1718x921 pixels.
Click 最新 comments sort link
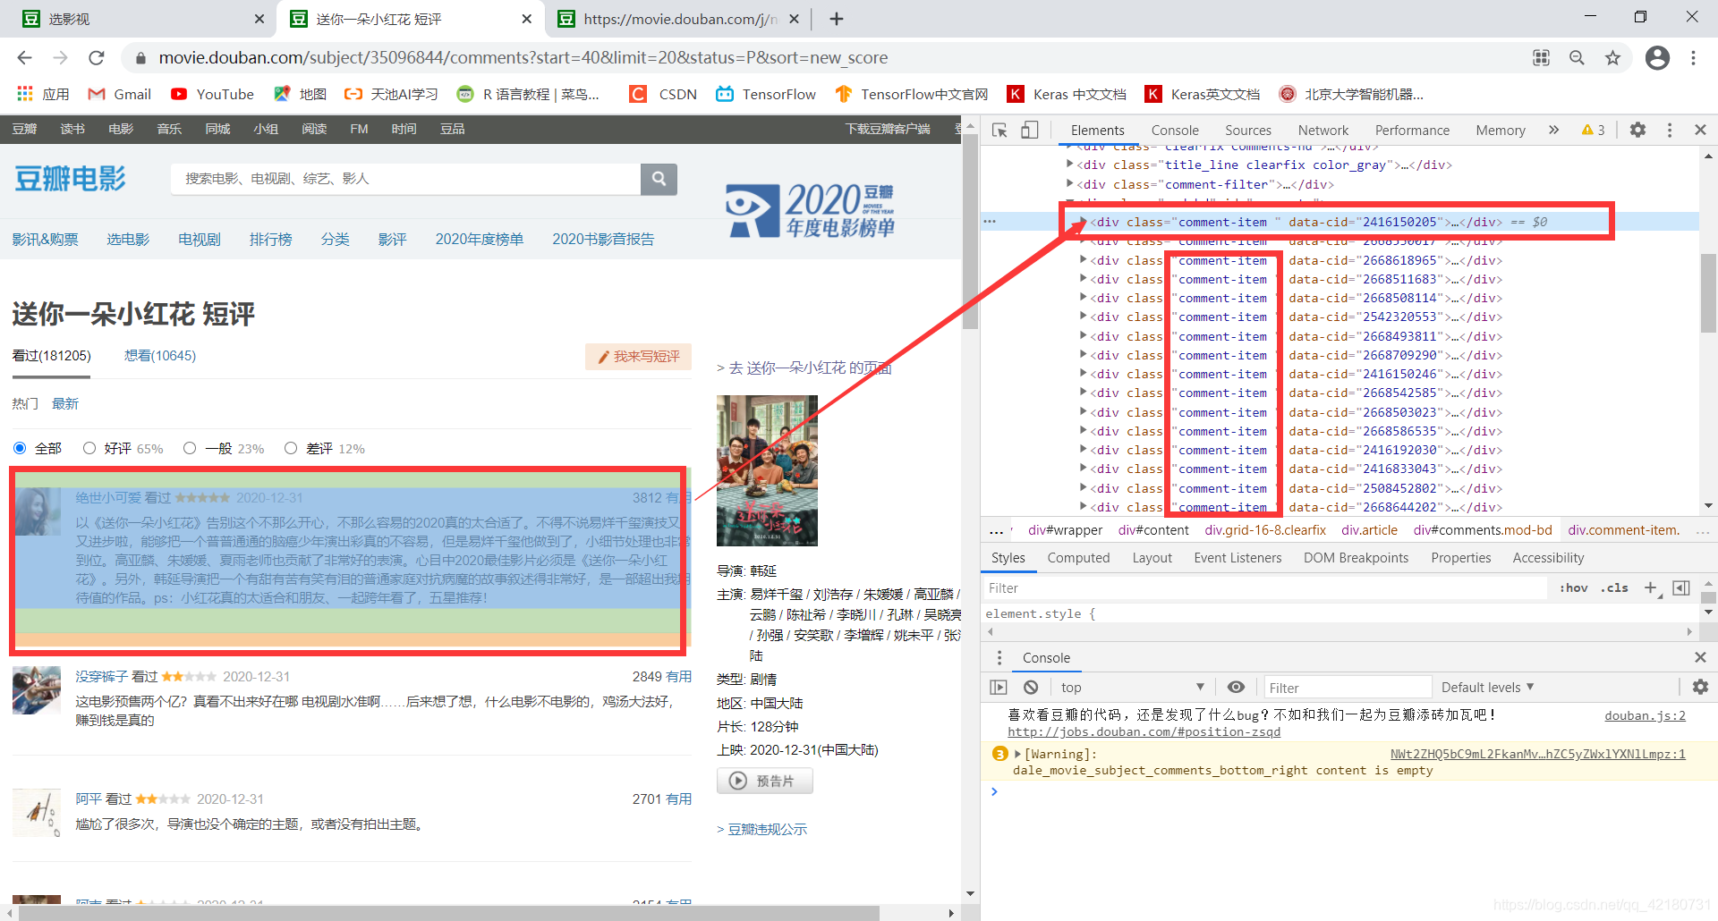point(65,403)
